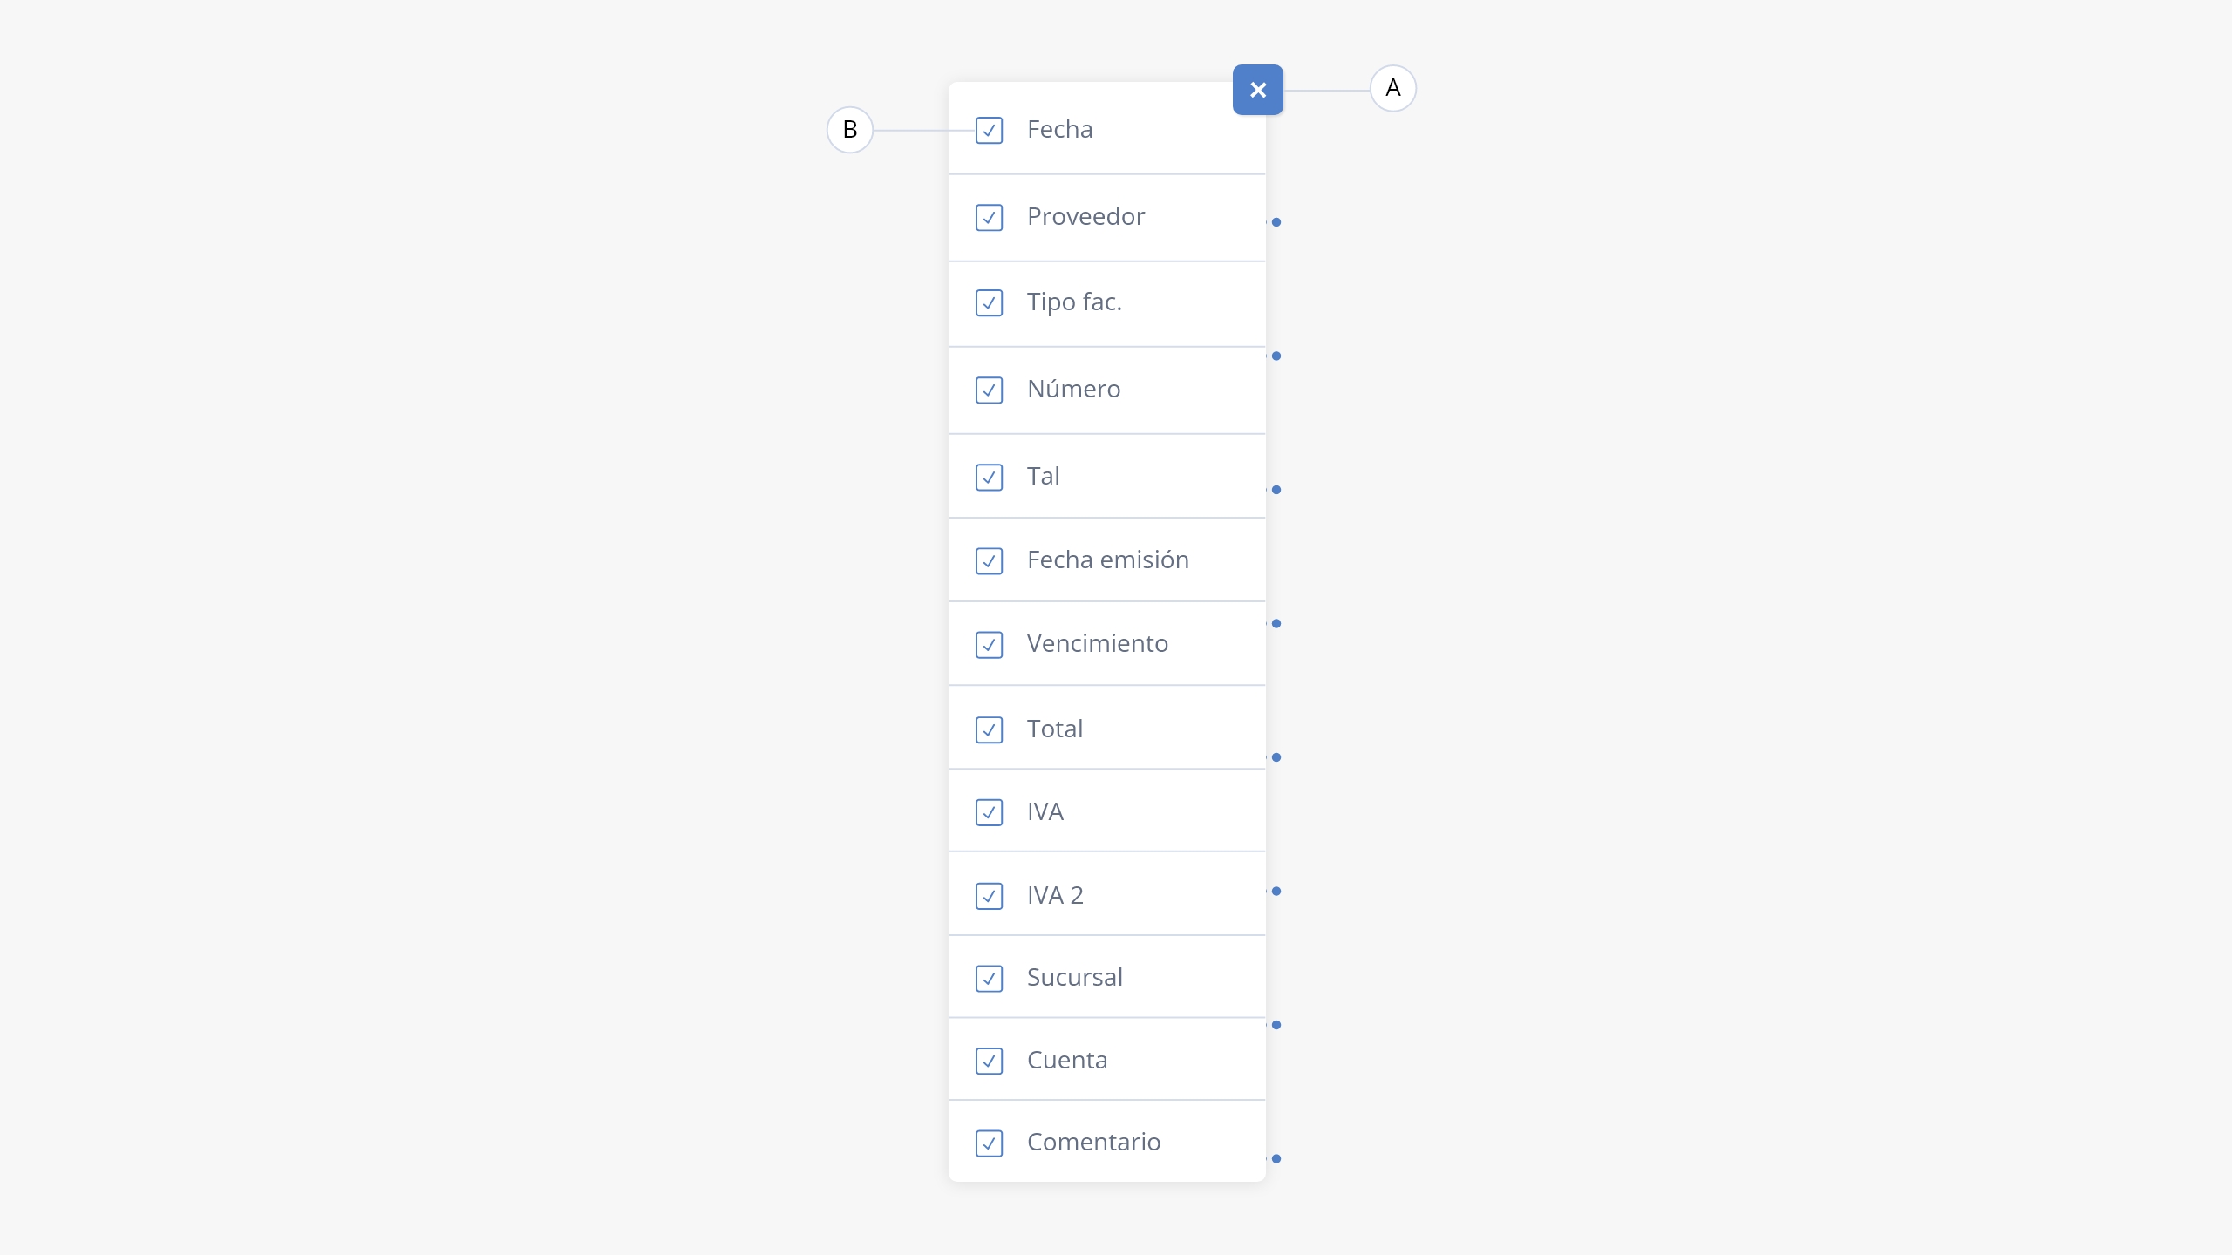Click the blue dot beside Proveedor
The height and width of the screenshot is (1255, 2232).
pos(1276,222)
